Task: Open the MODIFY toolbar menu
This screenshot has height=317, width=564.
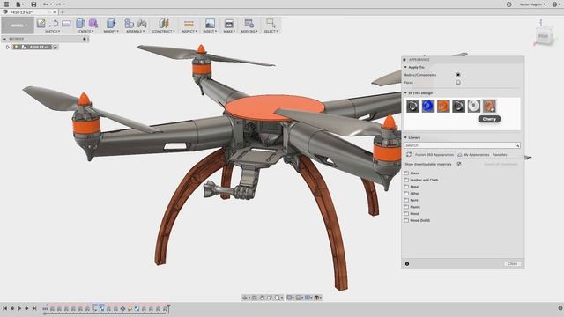Action: 111,32
